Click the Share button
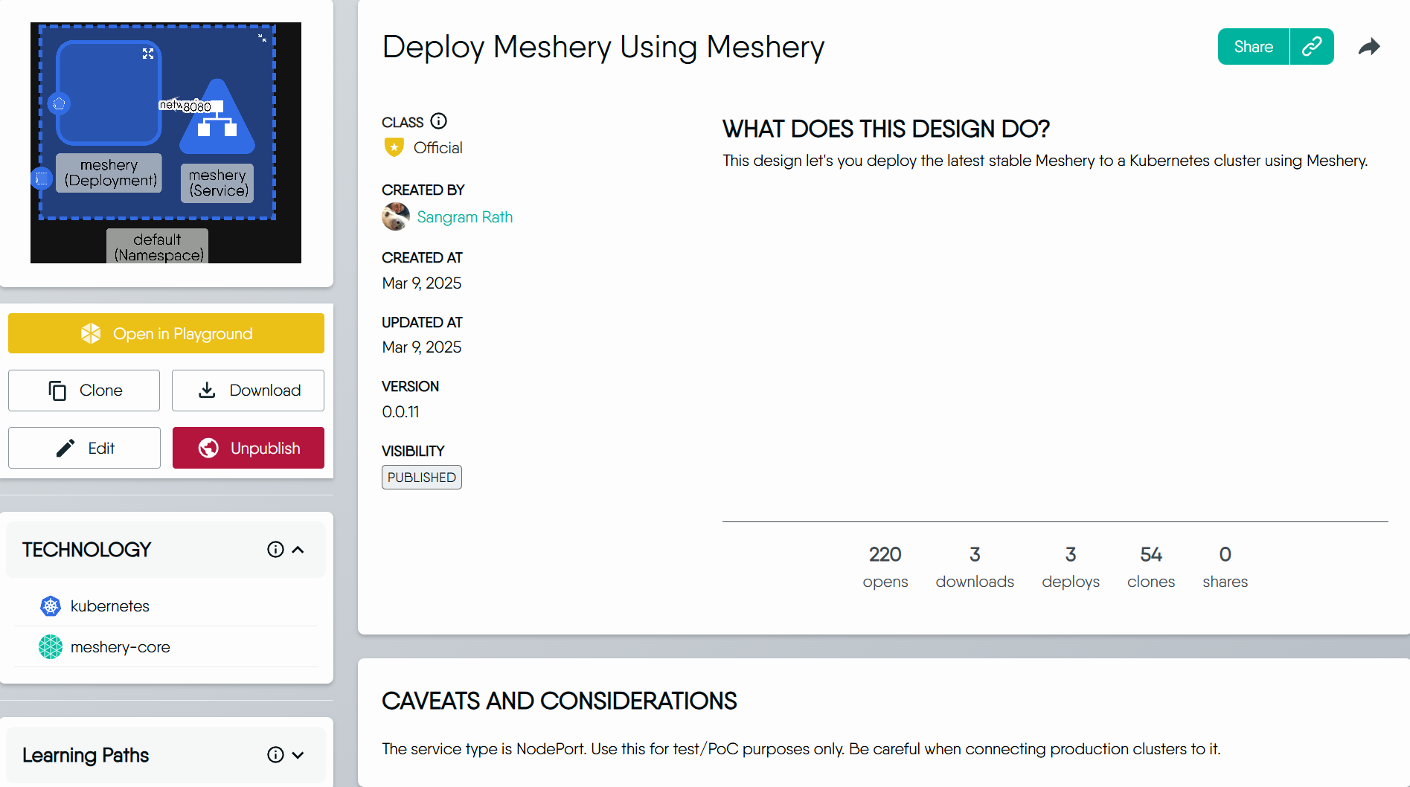This screenshot has height=787, width=1410. tap(1253, 46)
